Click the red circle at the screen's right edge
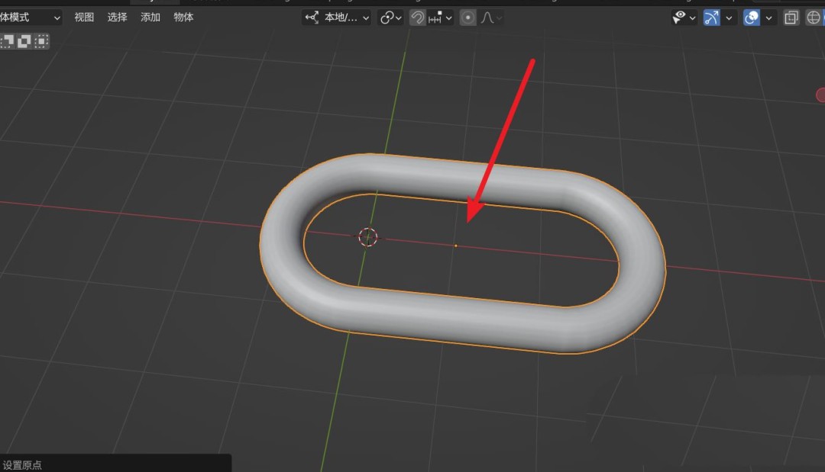Screen dimensions: 825x472 821,95
